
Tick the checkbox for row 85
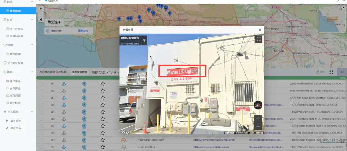point(41,112)
